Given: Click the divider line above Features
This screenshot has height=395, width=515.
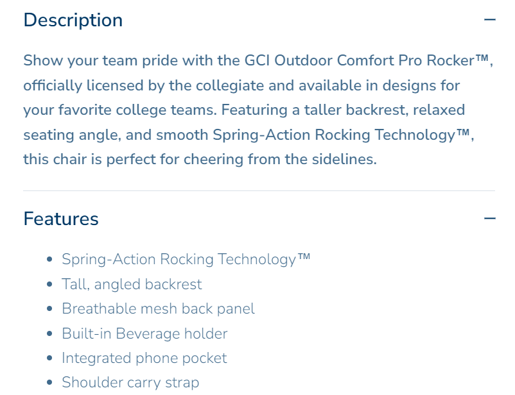Looking at the screenshot, I should click(x=259, y=191).
